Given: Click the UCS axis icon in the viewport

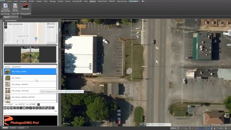Looking at the screenshot, I should point(67,120).
